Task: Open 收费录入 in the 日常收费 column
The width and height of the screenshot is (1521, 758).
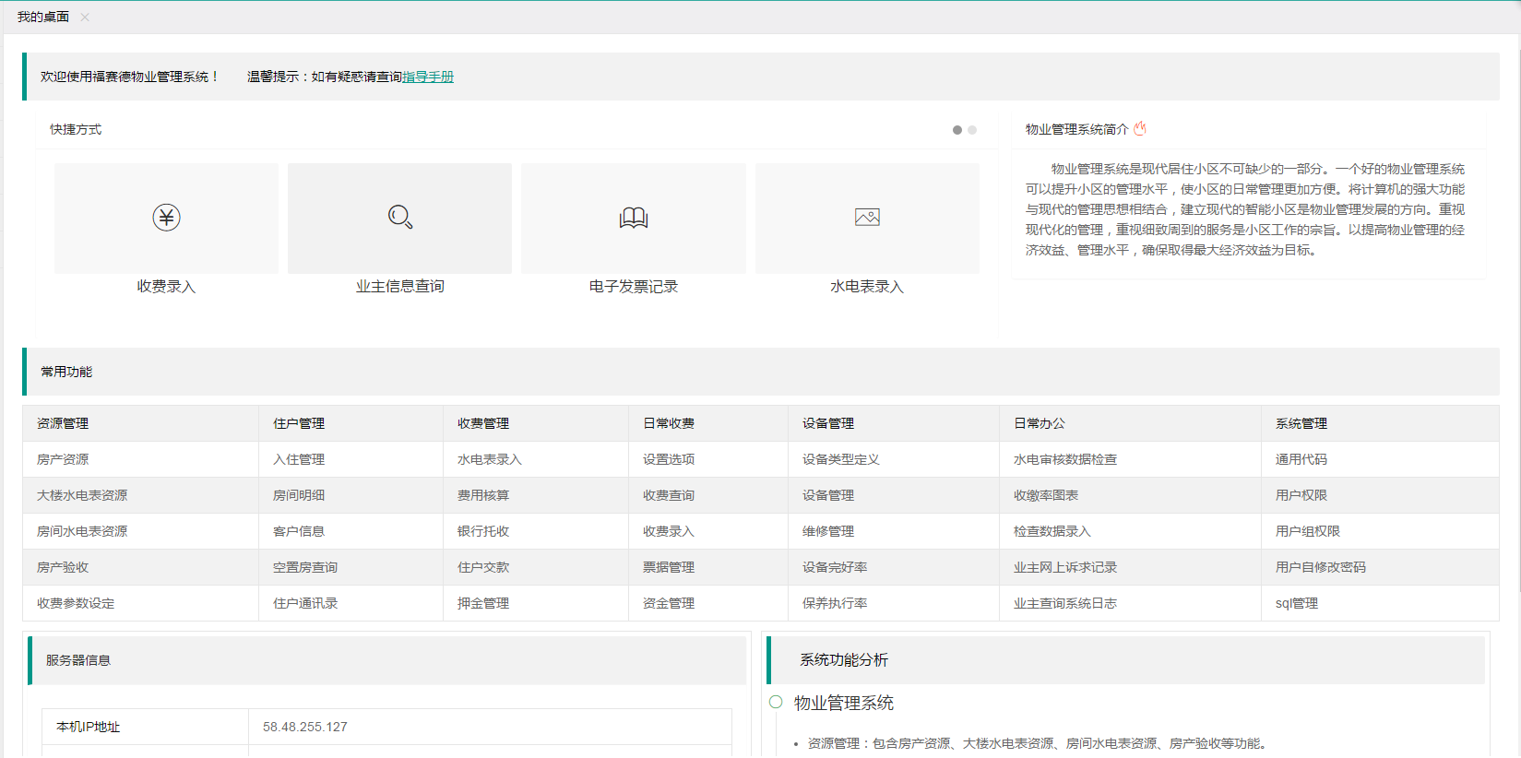Action: click(669, 531)
